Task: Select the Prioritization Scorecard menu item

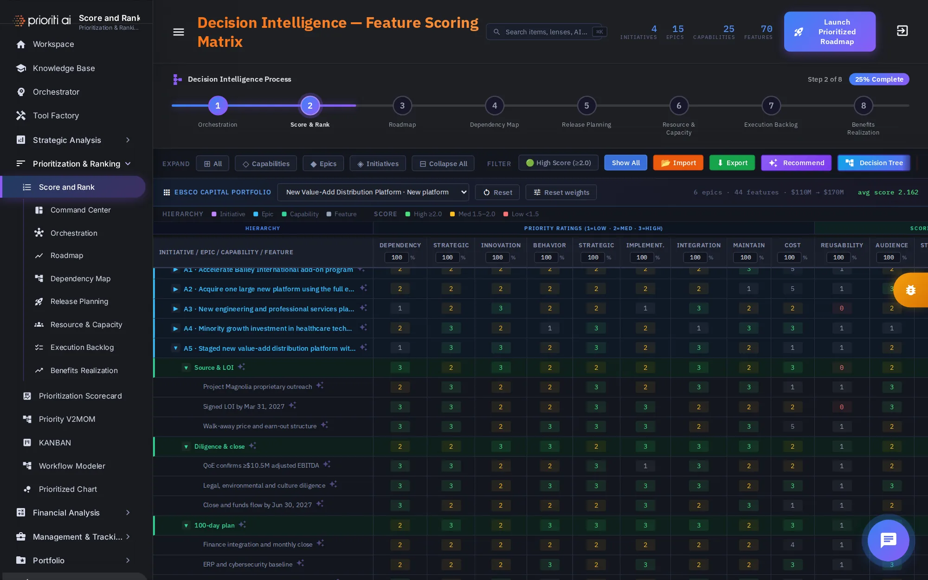Action: [x=80, y=396]
